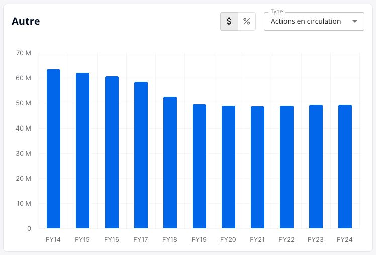Click the FY21 bar

pyautogui.click(x=257, y=167)
